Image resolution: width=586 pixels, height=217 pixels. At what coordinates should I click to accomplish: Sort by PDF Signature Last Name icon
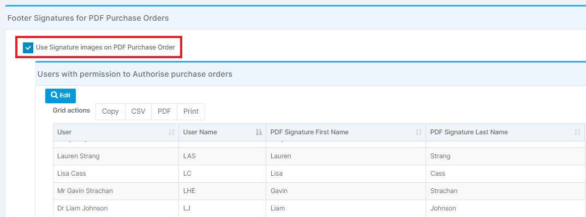577,132
